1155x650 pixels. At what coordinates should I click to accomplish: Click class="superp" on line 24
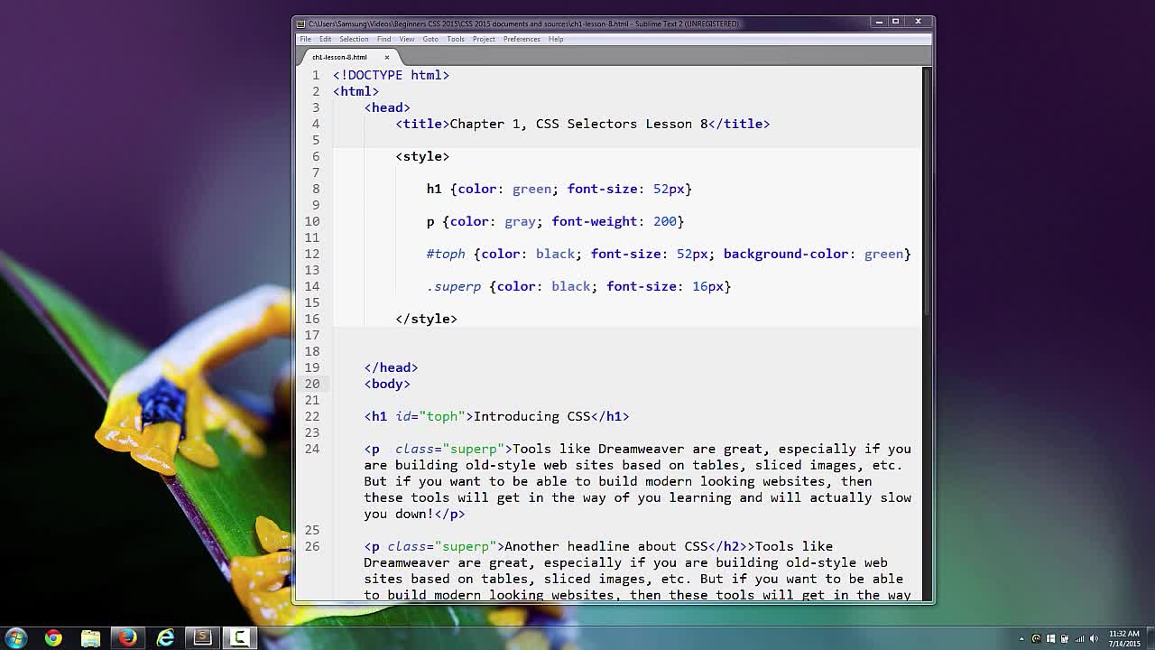pos(449,449)
